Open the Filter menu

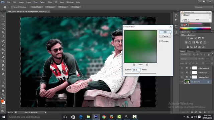pos(50,2)
